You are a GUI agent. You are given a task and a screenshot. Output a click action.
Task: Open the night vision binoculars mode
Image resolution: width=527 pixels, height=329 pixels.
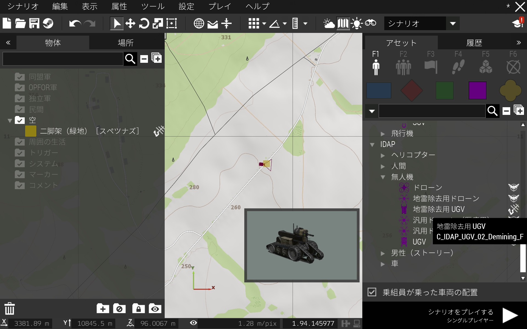click(x=370, y=23)
